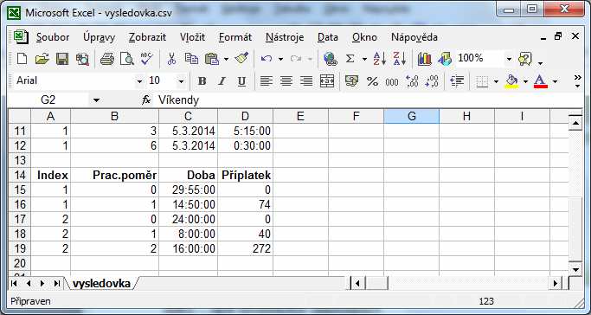
Task: Apply the Percent Style icon
Action: pos(372,81)
